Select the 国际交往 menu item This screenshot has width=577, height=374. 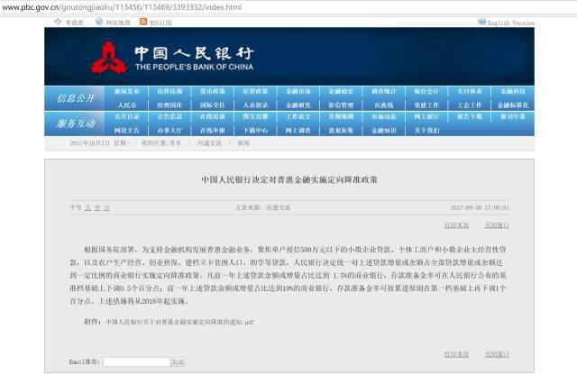click(213, 105)
